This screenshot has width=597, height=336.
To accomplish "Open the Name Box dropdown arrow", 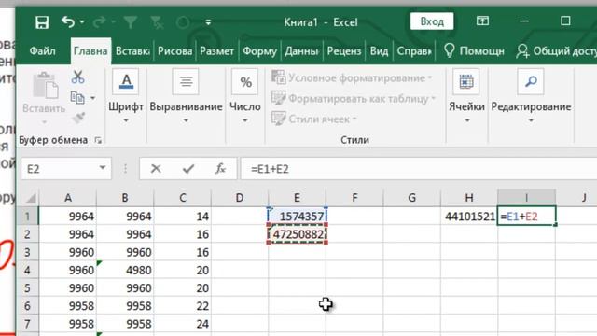I will [x=103, y=168].
